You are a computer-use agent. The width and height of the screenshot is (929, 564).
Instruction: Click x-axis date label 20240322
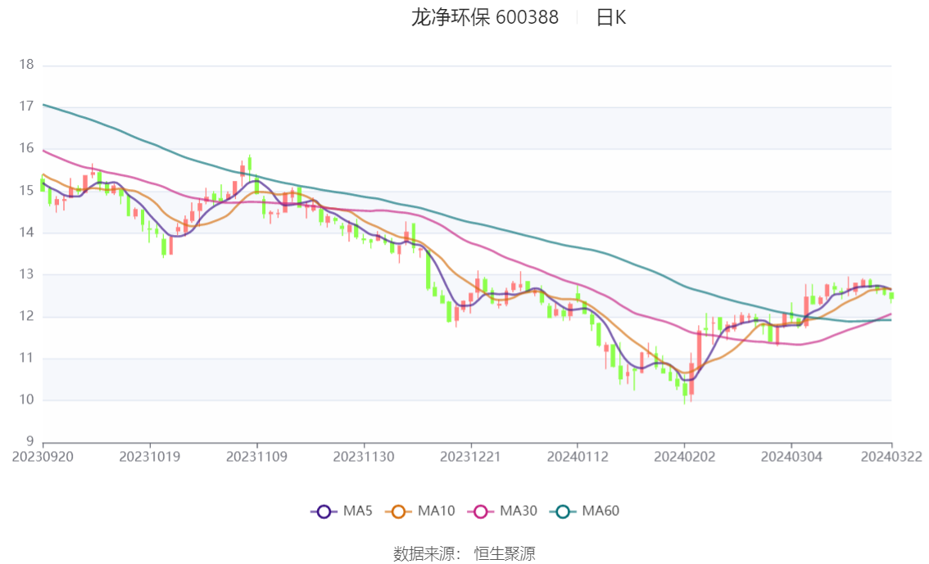(891, 457)
